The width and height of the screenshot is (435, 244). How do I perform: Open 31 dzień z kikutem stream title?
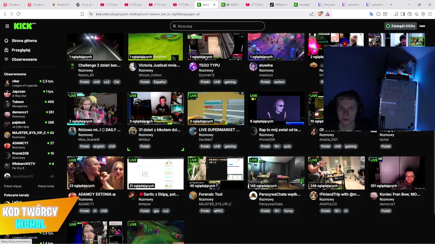(159, 130)
